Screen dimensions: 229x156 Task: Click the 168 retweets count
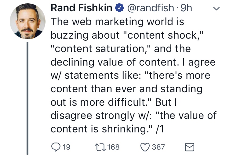click(114, 147)
